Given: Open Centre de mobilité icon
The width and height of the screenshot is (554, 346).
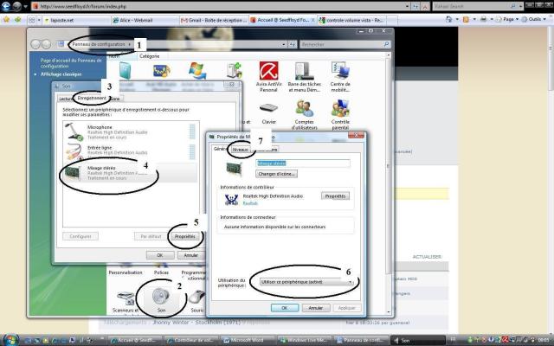Looking at the screenshot, I should 340,74.
